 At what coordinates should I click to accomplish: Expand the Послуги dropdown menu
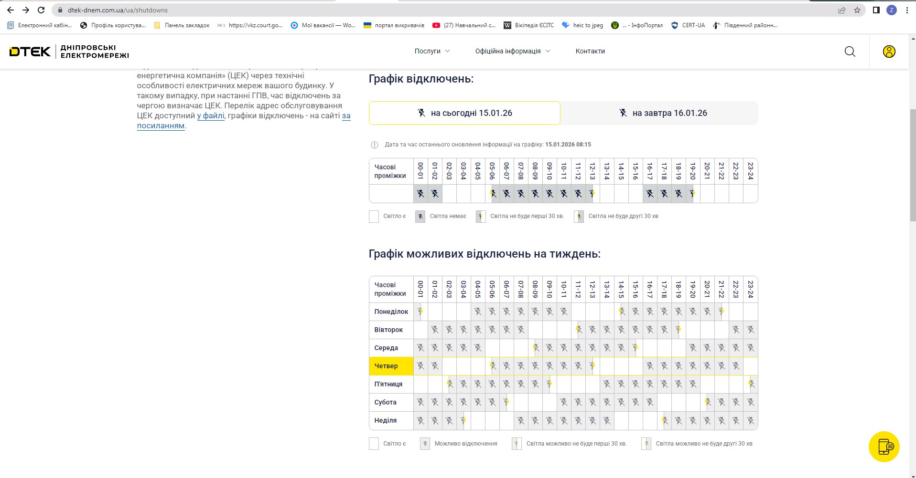coord(432,51)
